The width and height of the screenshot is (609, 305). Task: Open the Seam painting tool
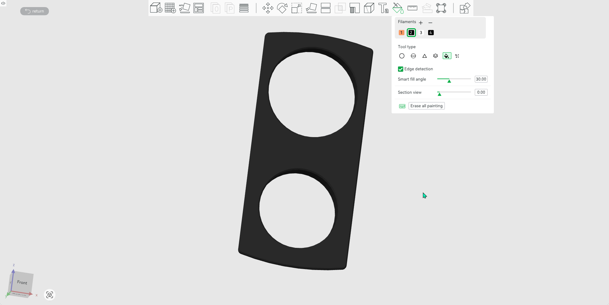click(369, 8)
